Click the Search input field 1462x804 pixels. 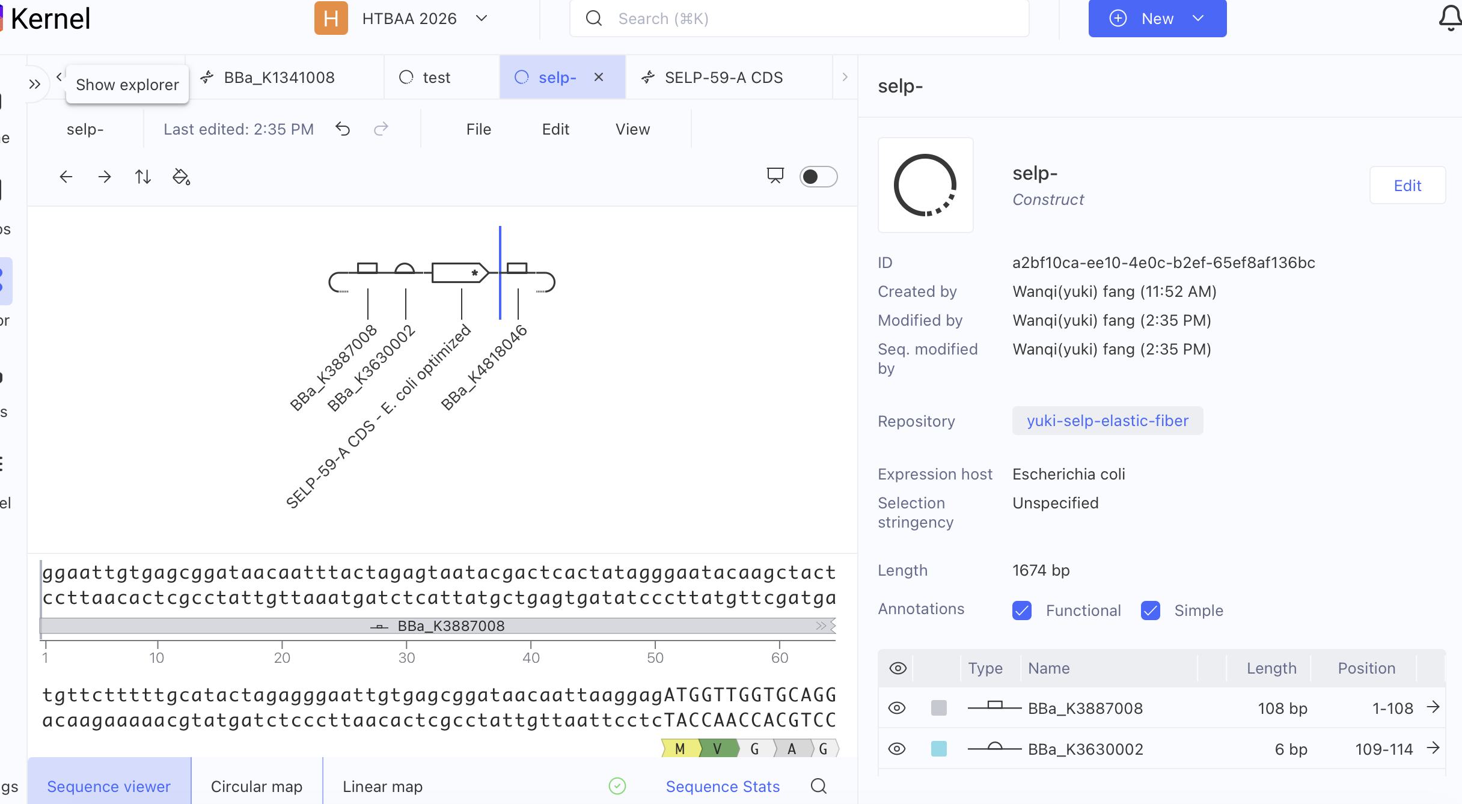click(x=800, y=18)
